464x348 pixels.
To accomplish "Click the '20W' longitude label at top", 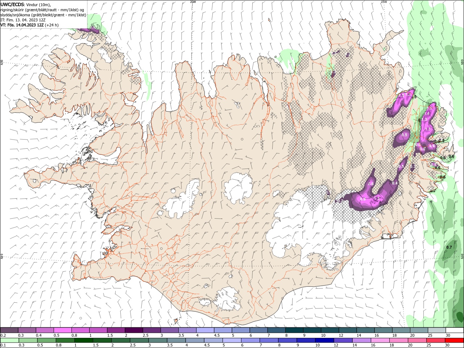I will 193,2.
